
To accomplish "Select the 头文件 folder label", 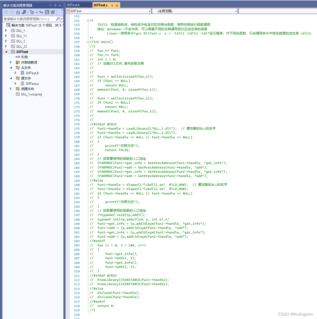I will pyautogui.click(x=26, y=68).
